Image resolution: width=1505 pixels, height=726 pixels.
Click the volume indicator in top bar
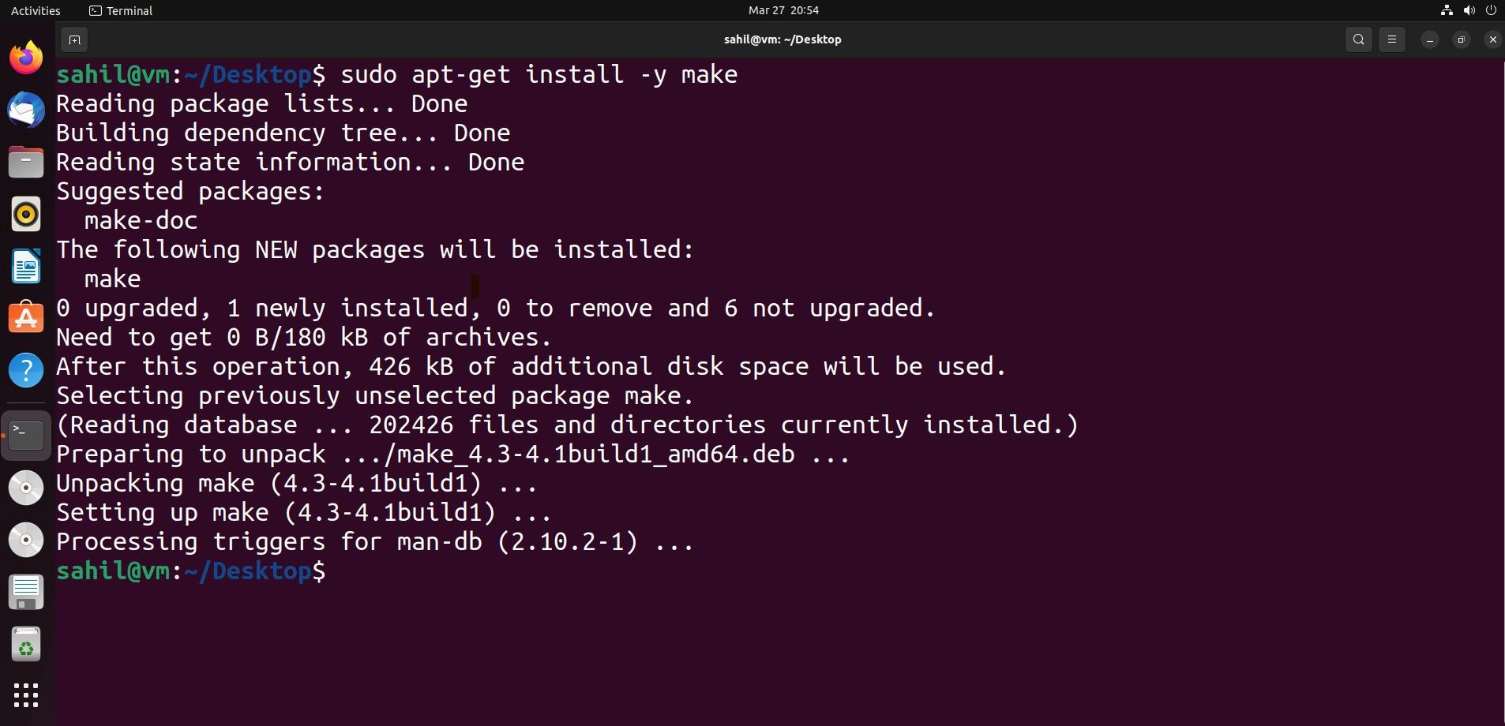1467,10
